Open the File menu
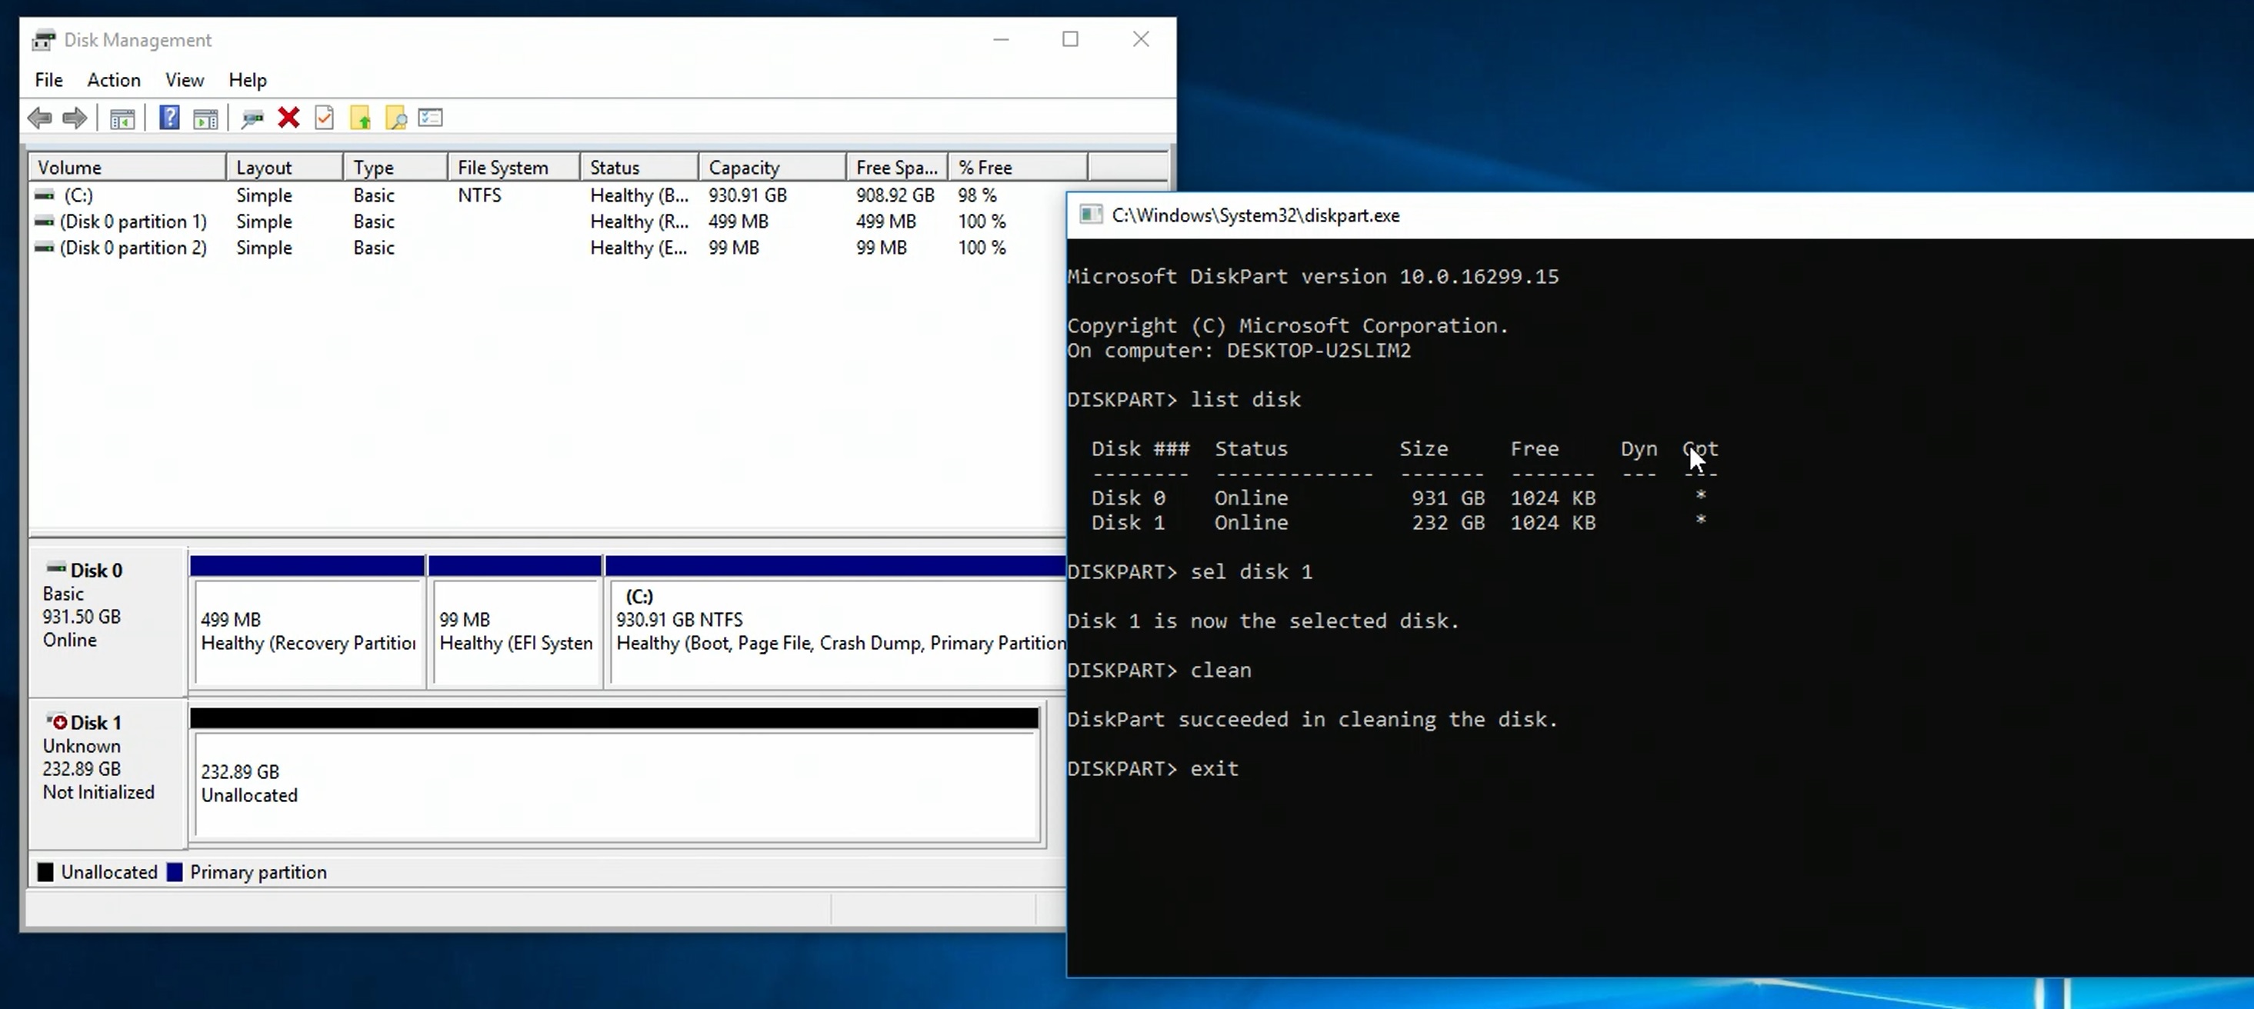 [48, 80]
